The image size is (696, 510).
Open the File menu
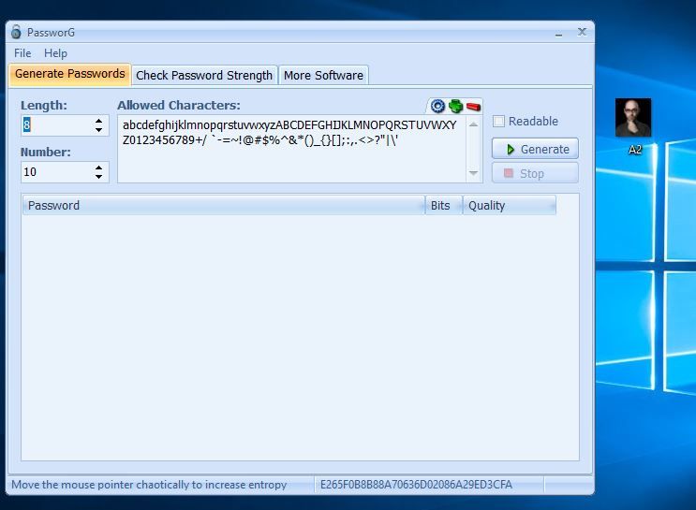(22, 53)
